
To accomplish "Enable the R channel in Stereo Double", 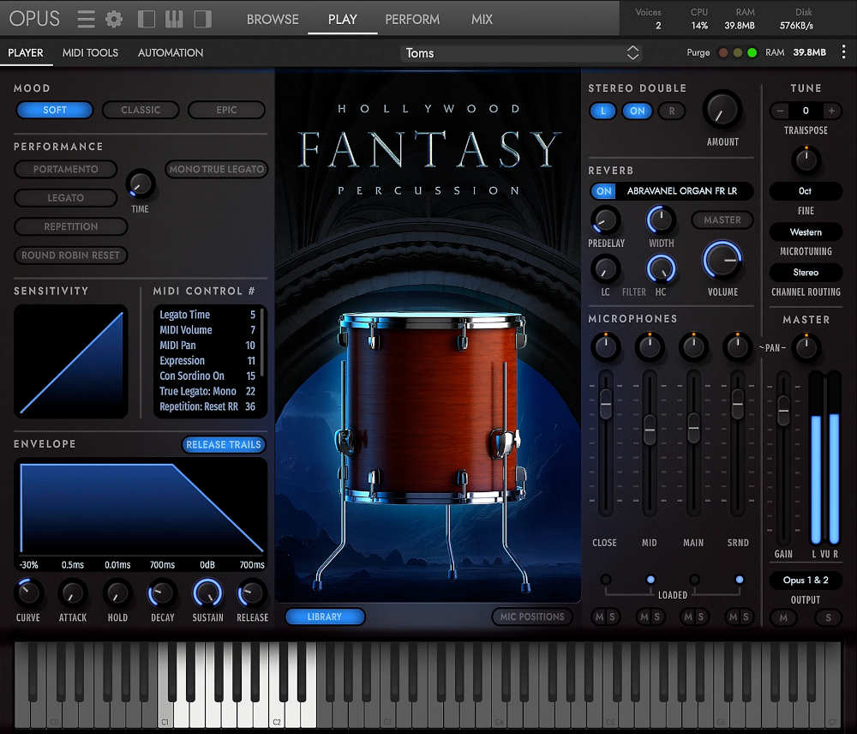I will (x=672, y=111).
